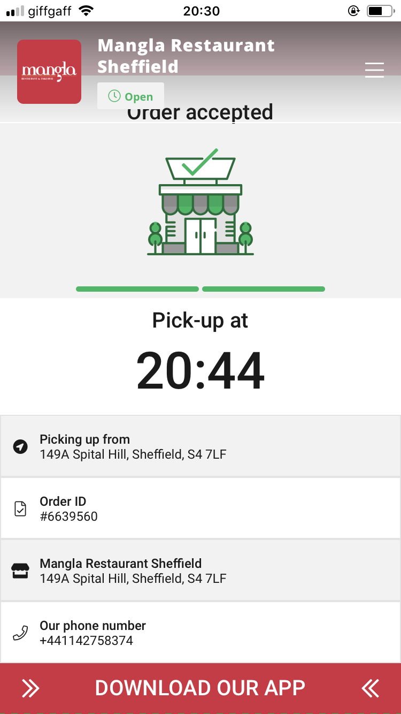The height and width of the screenshot is (714, 401).
Task: Click the clock icon beside Open
Action: coord(114,96)
